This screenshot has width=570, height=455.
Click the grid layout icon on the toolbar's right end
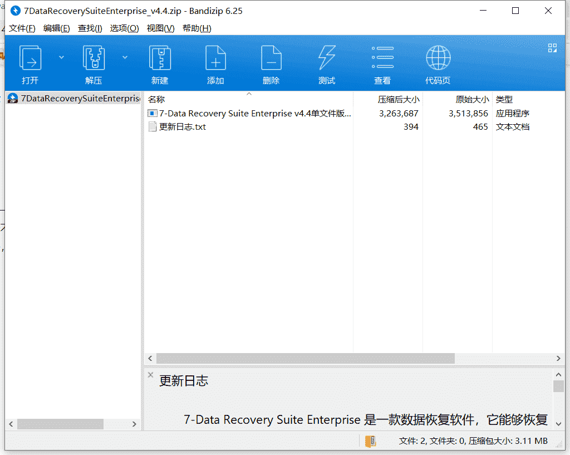point(552,48)
